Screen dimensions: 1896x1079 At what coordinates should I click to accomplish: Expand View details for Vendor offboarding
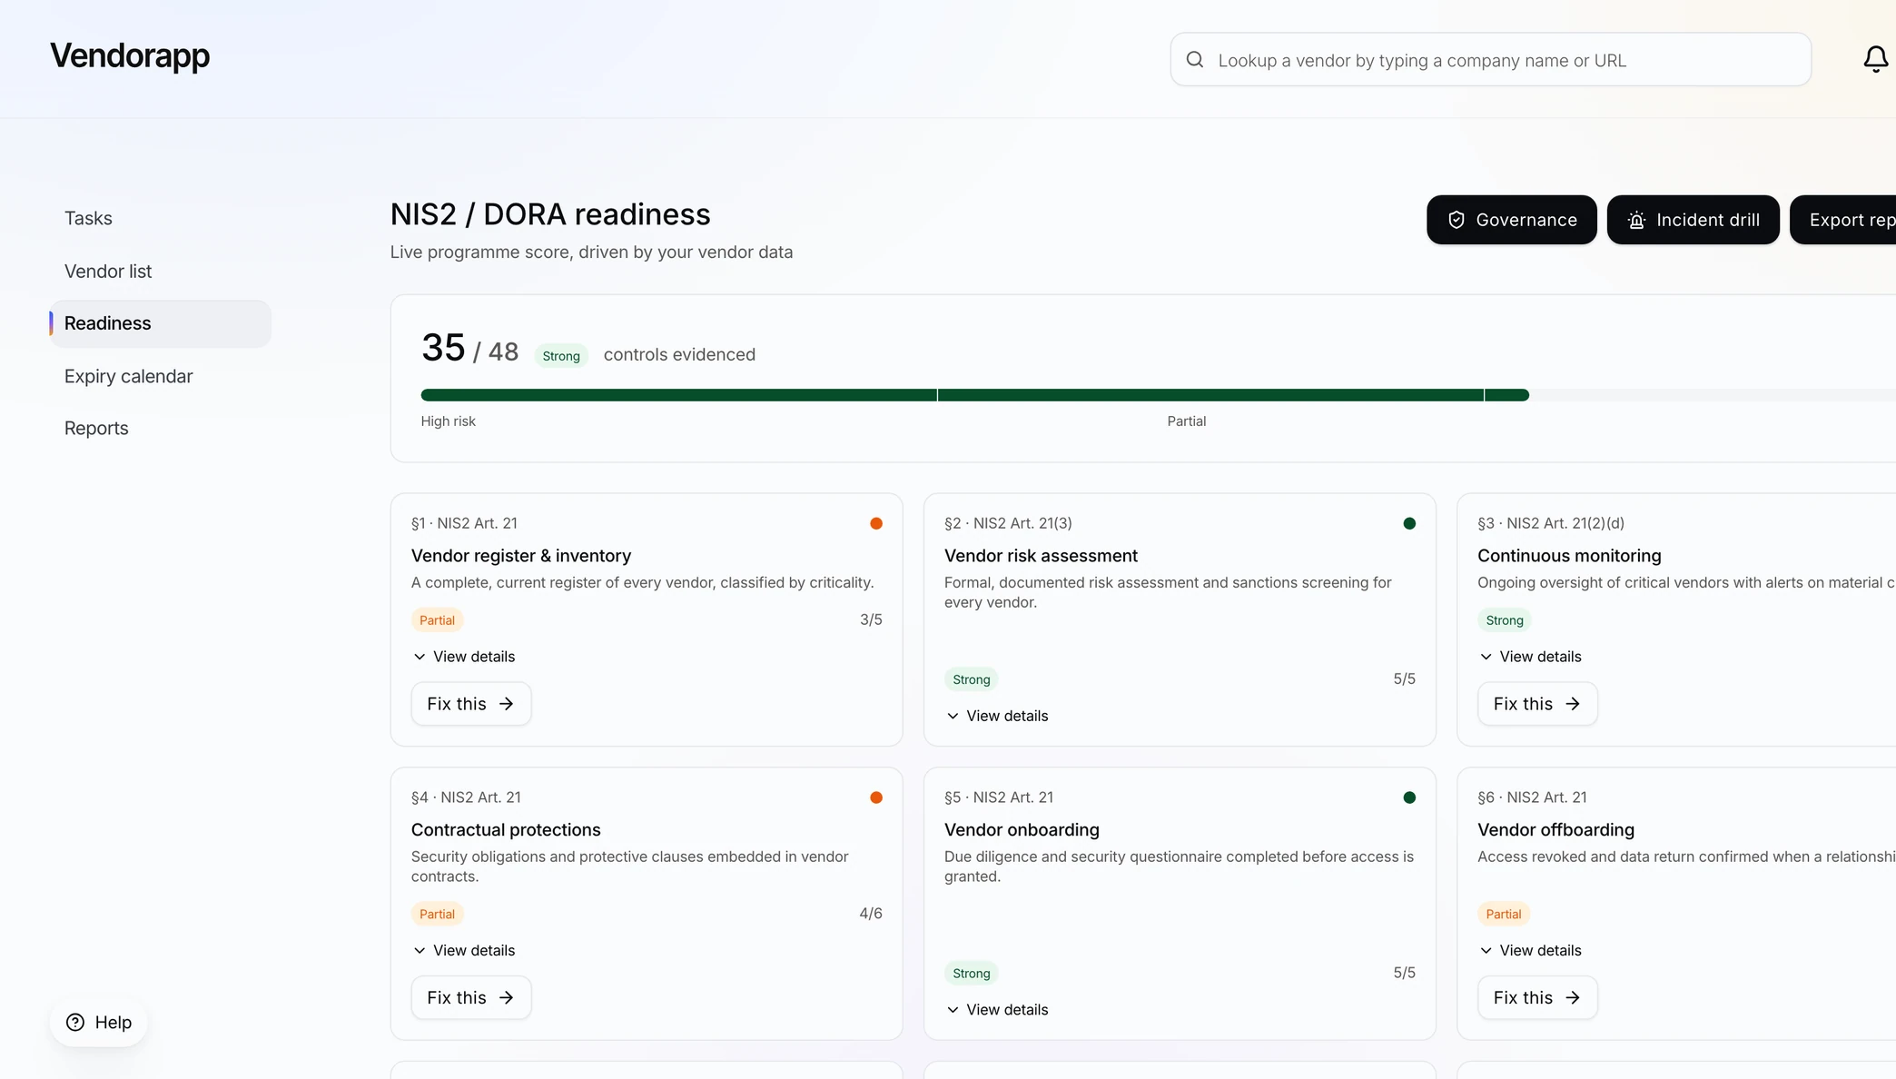tap(1530, 950)
